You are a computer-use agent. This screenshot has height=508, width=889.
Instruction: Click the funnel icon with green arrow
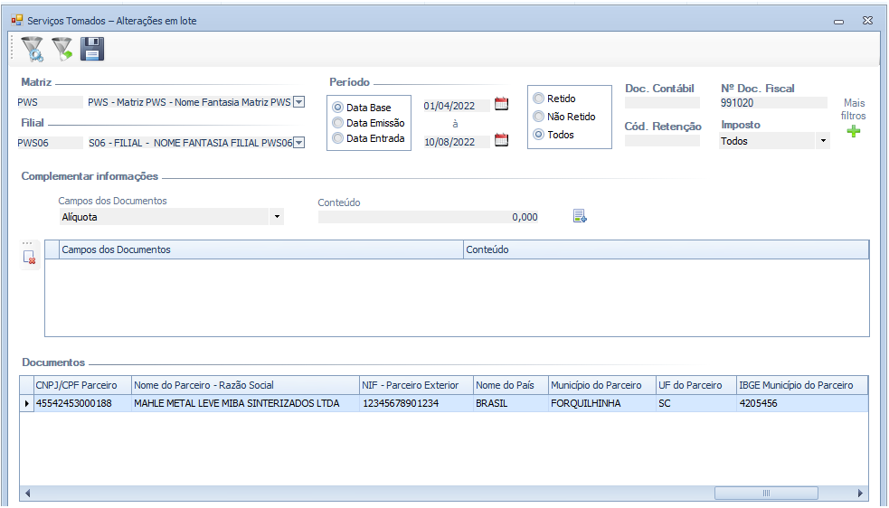(62, 49)
